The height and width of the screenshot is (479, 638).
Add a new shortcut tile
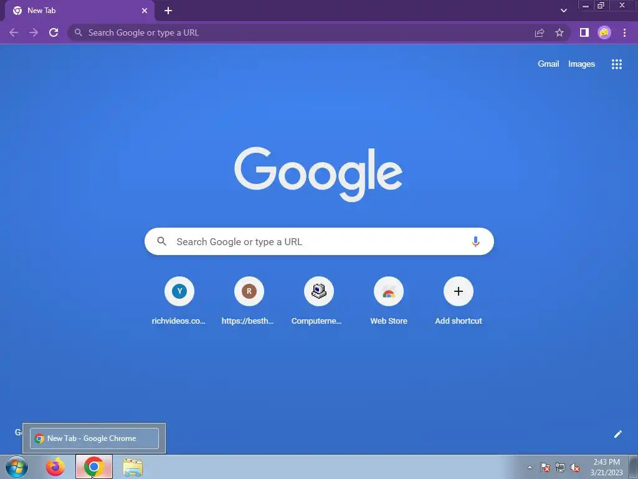click(x=458, y=301)
